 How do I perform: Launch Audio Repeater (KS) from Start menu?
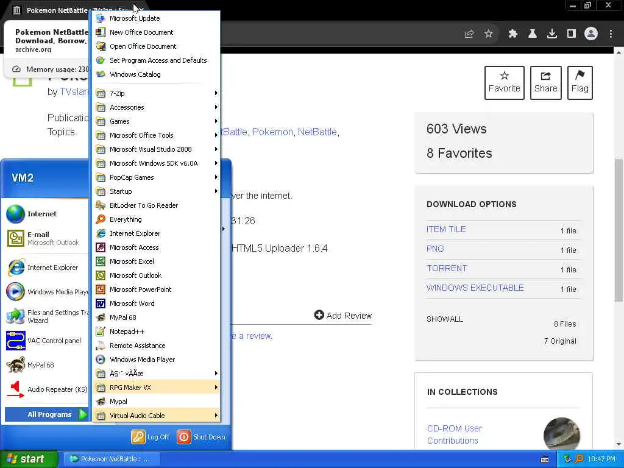pyautogui.click(x=46, y=389)
